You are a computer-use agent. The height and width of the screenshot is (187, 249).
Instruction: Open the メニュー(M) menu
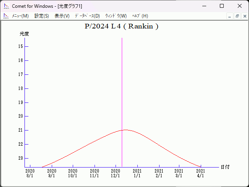click(20, 16)
